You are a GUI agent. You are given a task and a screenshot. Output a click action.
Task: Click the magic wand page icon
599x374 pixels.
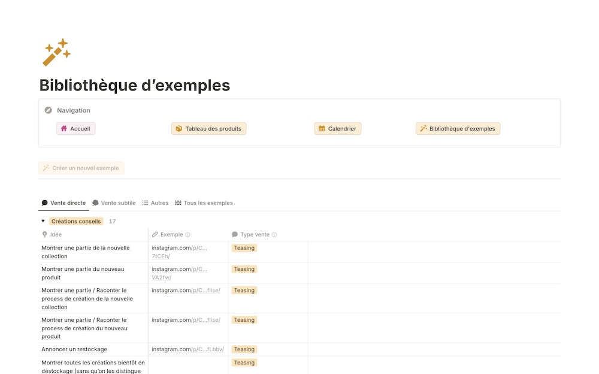[x=56, y=52]
